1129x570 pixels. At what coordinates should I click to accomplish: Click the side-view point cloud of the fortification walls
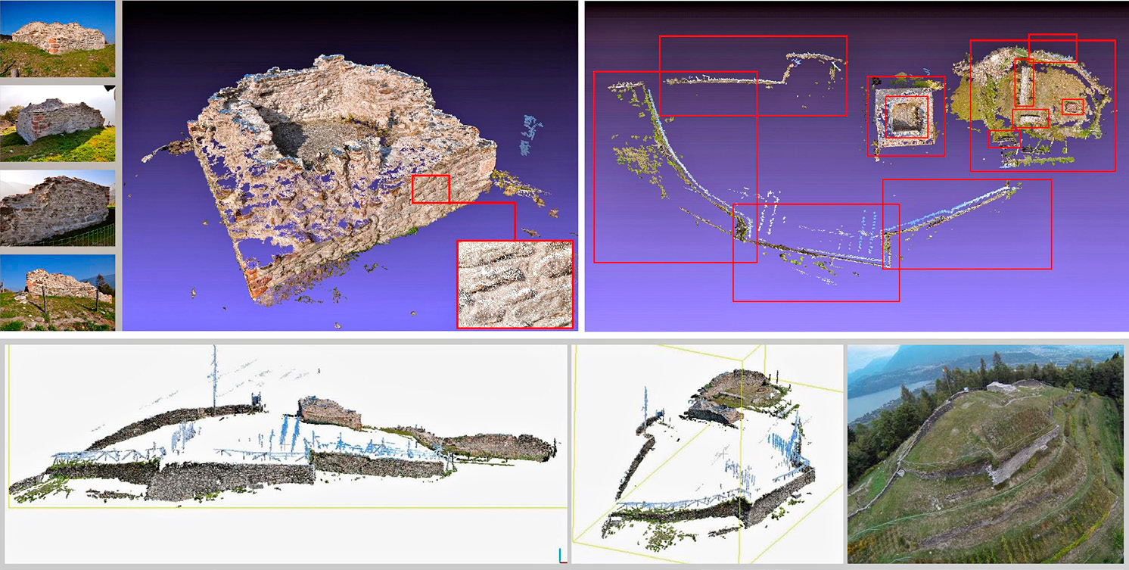tap(288, 454)
